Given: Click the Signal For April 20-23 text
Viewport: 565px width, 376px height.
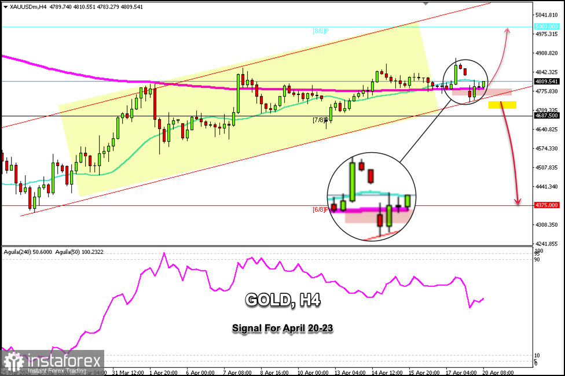Looking at the screenshot, I should [x=282, y=328].
